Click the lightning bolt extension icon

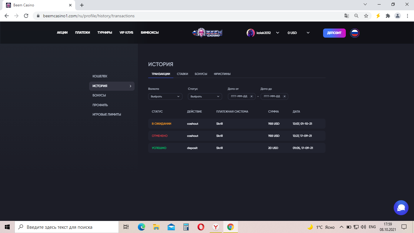point(378,16)
